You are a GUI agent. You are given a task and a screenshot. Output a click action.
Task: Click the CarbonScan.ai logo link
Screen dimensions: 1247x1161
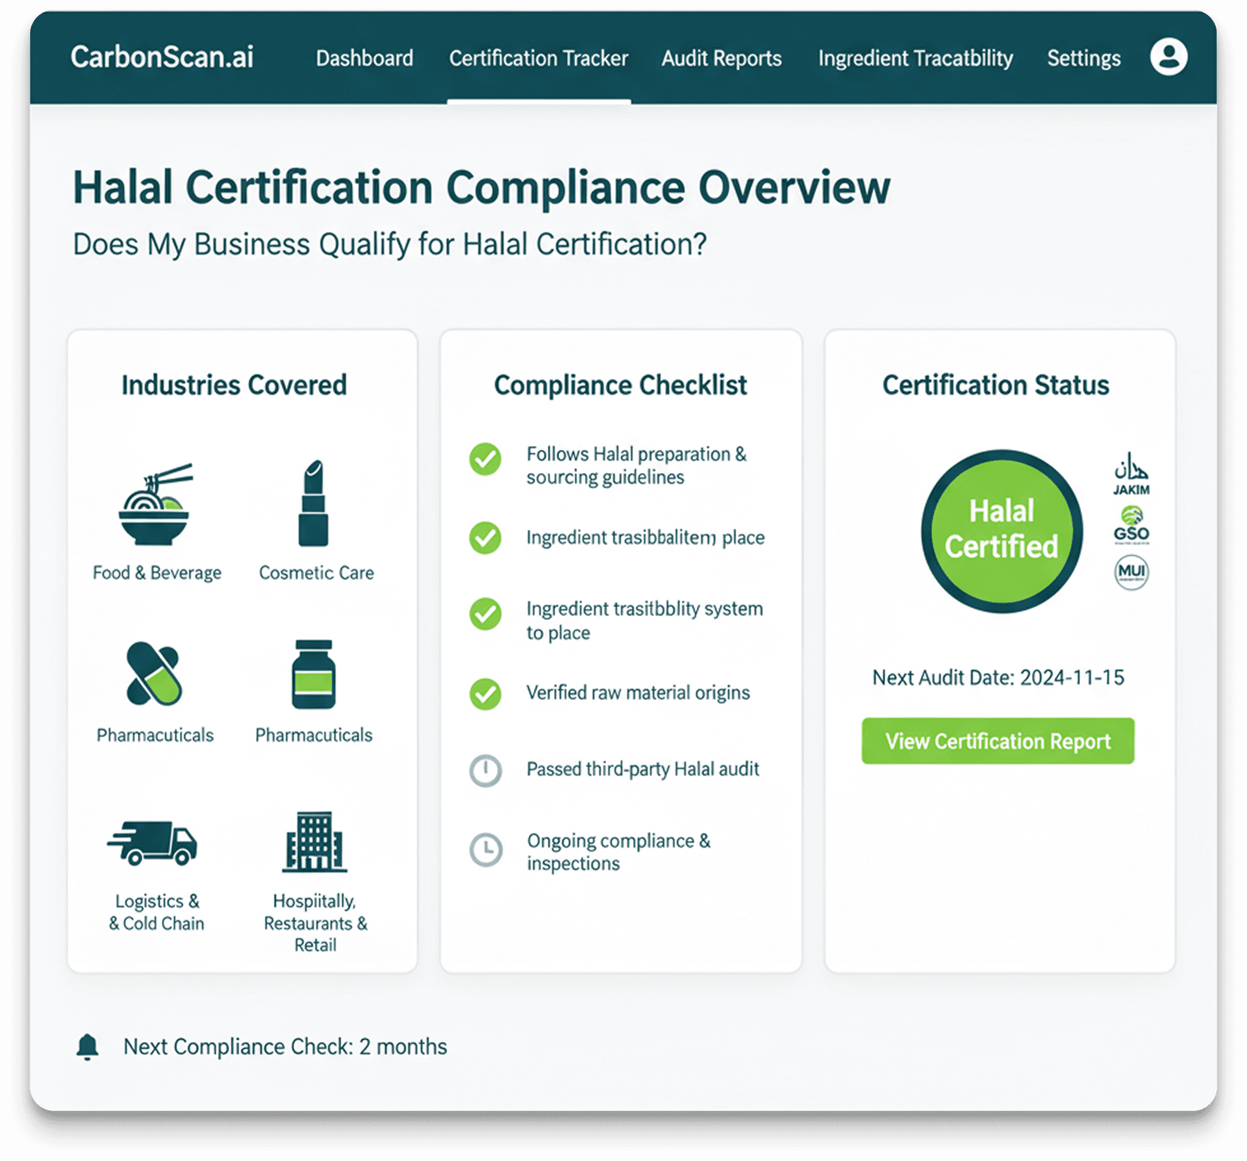pyautogui.click(x=162, y=57)
